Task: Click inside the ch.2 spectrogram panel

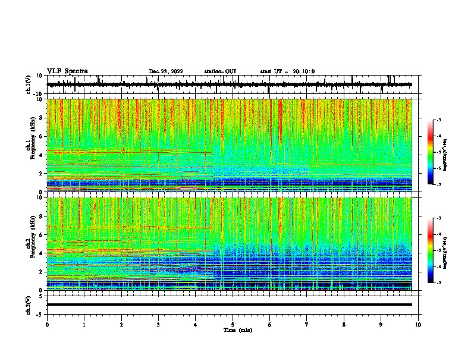Action: [x=229, y=244]
